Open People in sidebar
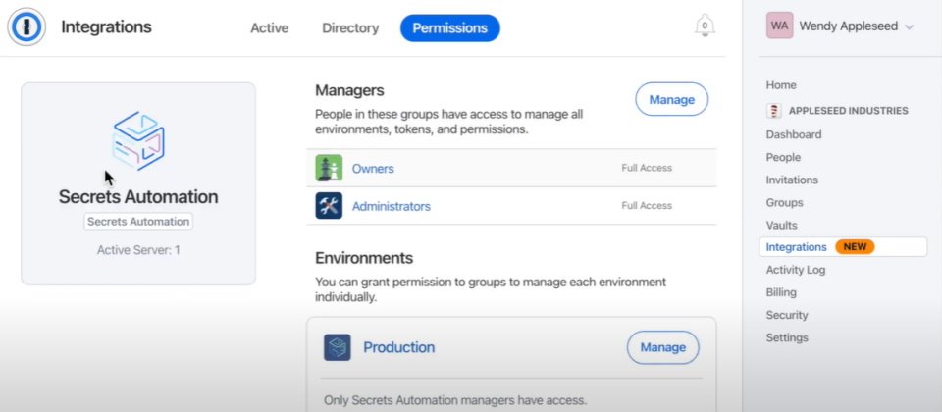This screenshot has width=942, height=412. [x=783, y=157]
